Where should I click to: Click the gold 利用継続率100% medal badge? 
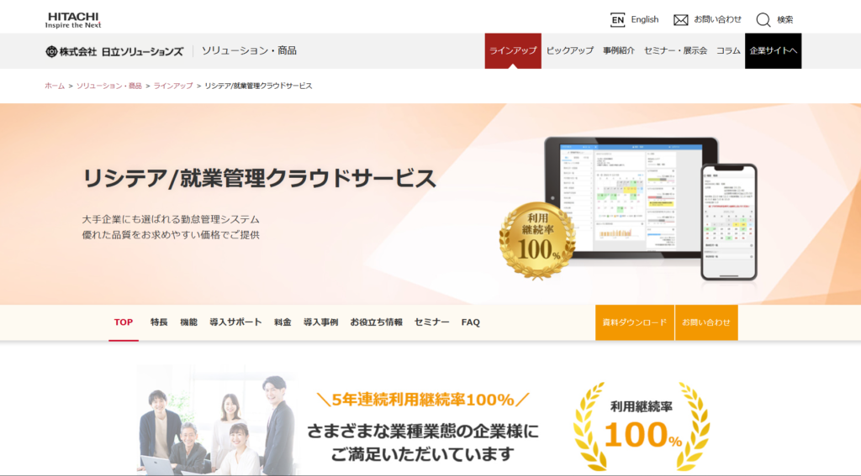537,239
